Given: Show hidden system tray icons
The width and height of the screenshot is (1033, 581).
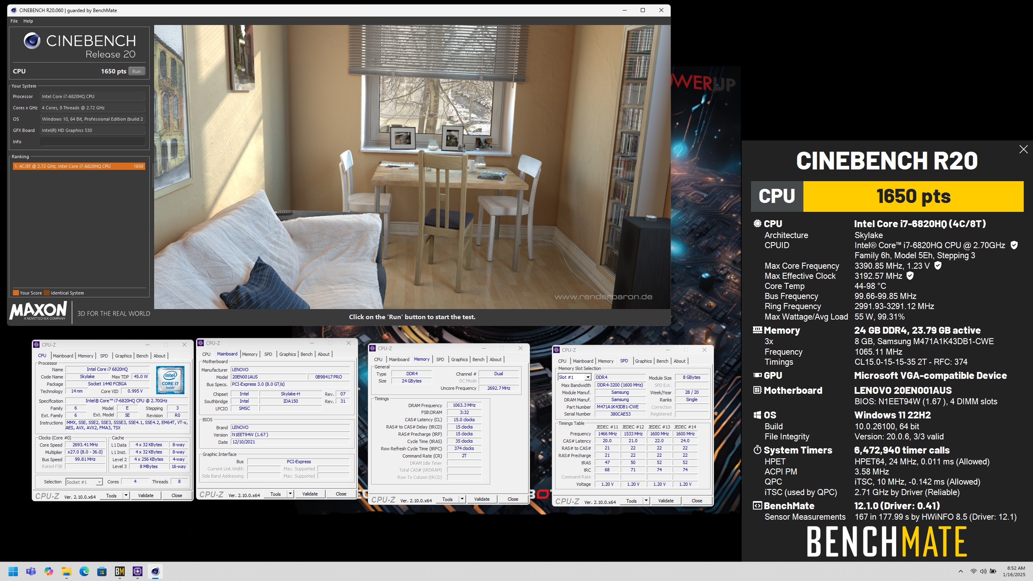Looking at the screenshot, I should pyautogui.click(x=961, y=571).
